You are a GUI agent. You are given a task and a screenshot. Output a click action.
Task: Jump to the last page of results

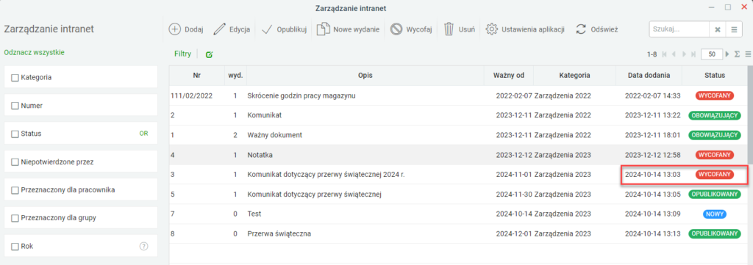click(693, 54)
